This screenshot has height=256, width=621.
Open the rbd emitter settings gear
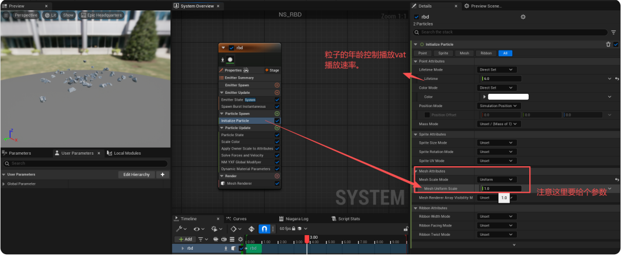523,17
